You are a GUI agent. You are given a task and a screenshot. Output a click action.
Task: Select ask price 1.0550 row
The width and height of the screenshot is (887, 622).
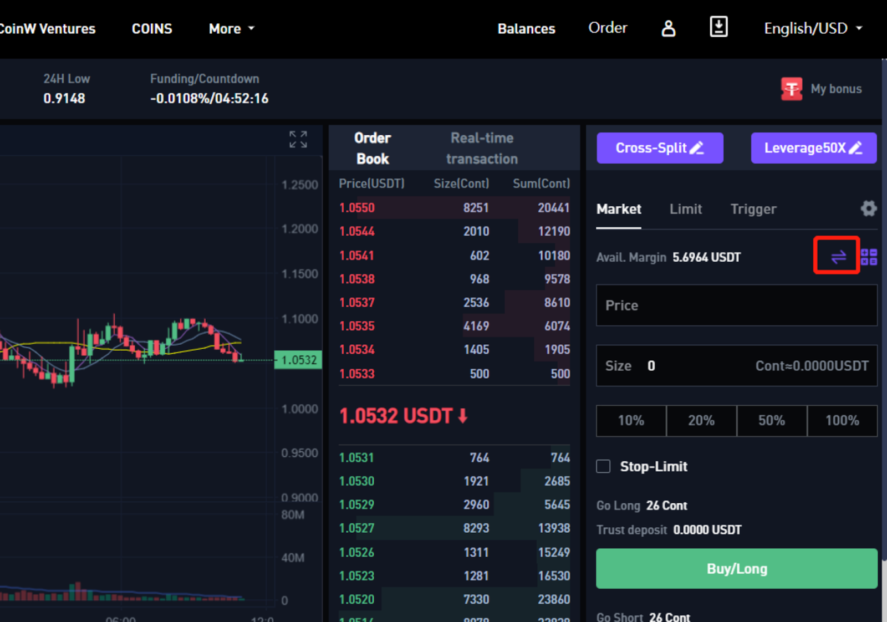[454, 208]
